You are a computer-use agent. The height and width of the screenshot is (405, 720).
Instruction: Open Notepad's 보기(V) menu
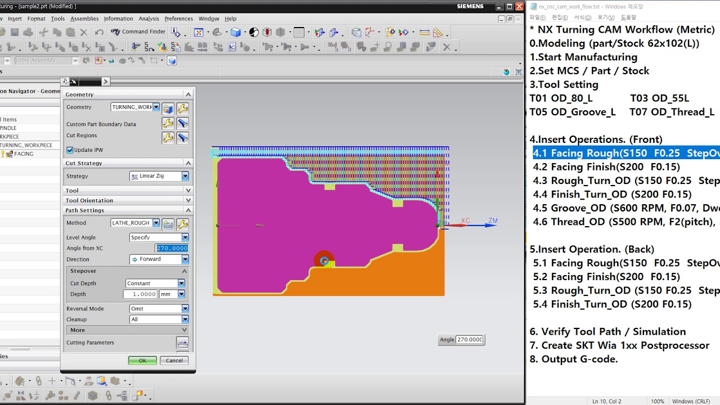click(605, 17)
